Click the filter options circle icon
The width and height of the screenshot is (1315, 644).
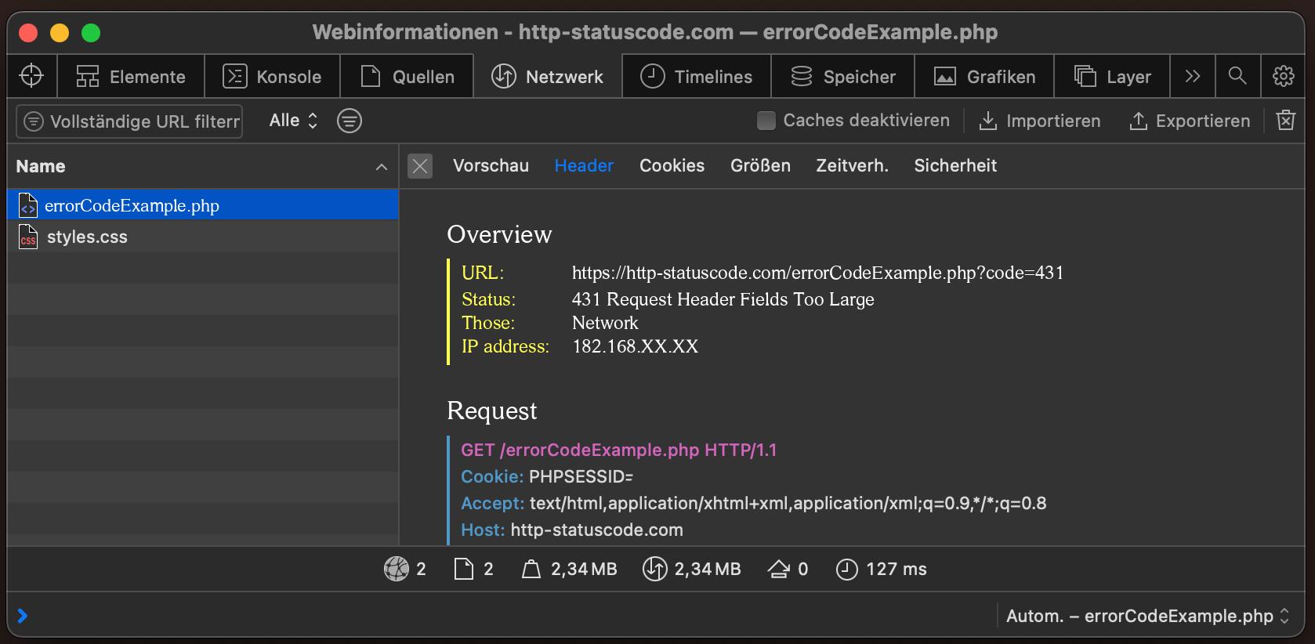click(x=350, y=121)
